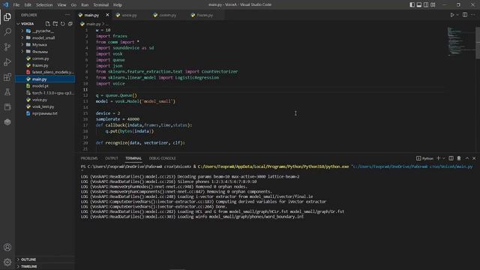Open the View menu
Image resolution: width=480 pixels, height=270 pixels.
tap(61, 5)
